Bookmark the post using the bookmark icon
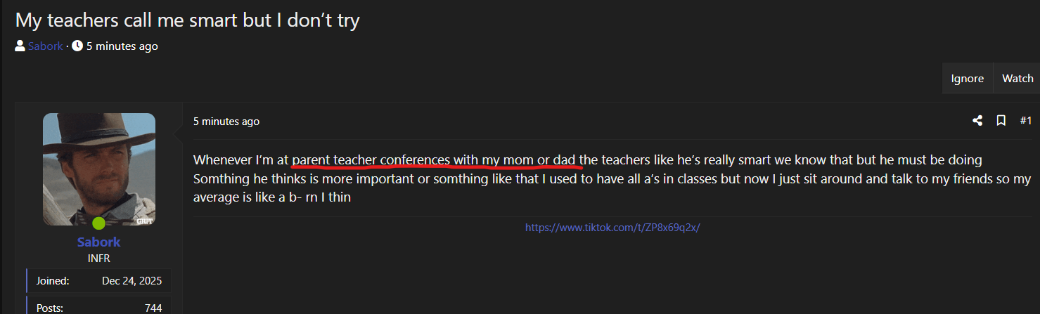This screenshot has width=1040, height=314. point(1001,121)
